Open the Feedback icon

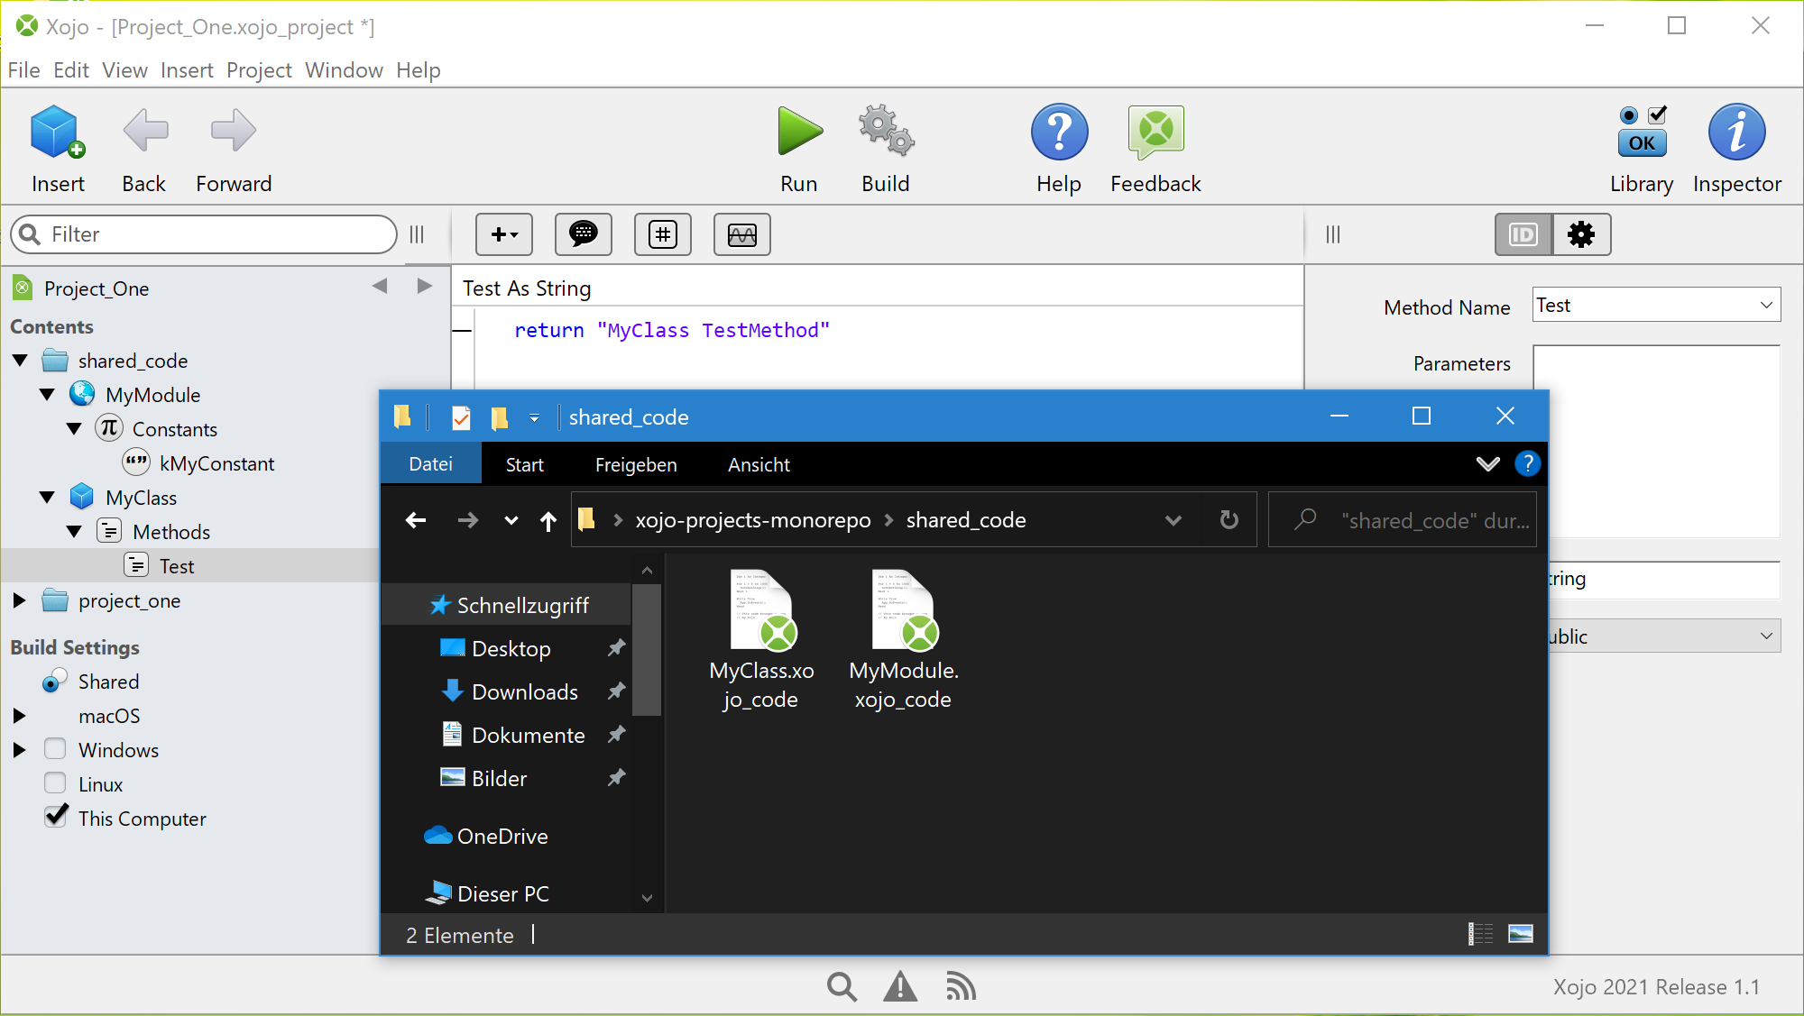pos(1155,132)
